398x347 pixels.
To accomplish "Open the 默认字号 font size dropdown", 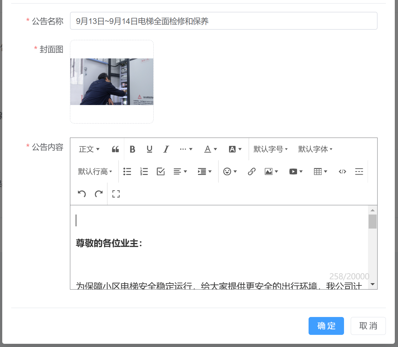I will (271, 149).
